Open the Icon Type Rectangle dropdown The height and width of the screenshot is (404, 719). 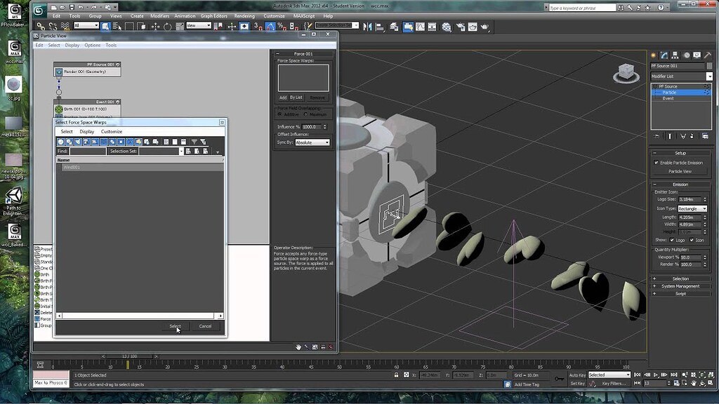tap(705, 208)
